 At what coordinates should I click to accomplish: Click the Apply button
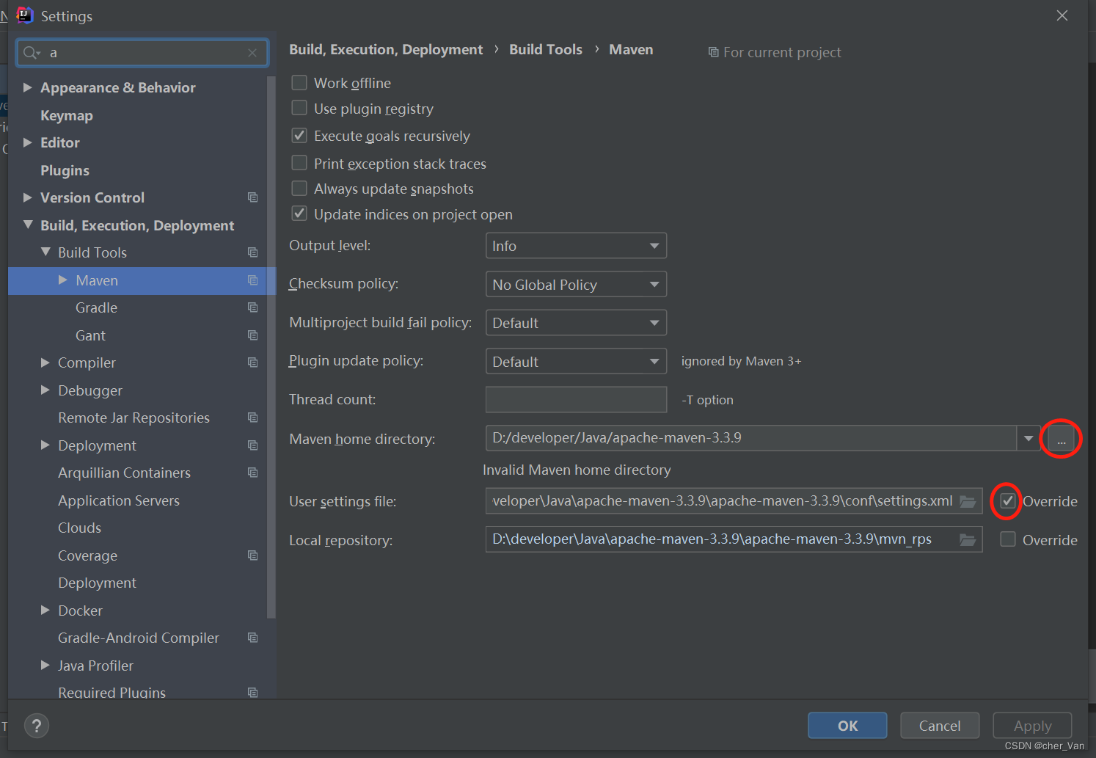(x=1032, y=726)
